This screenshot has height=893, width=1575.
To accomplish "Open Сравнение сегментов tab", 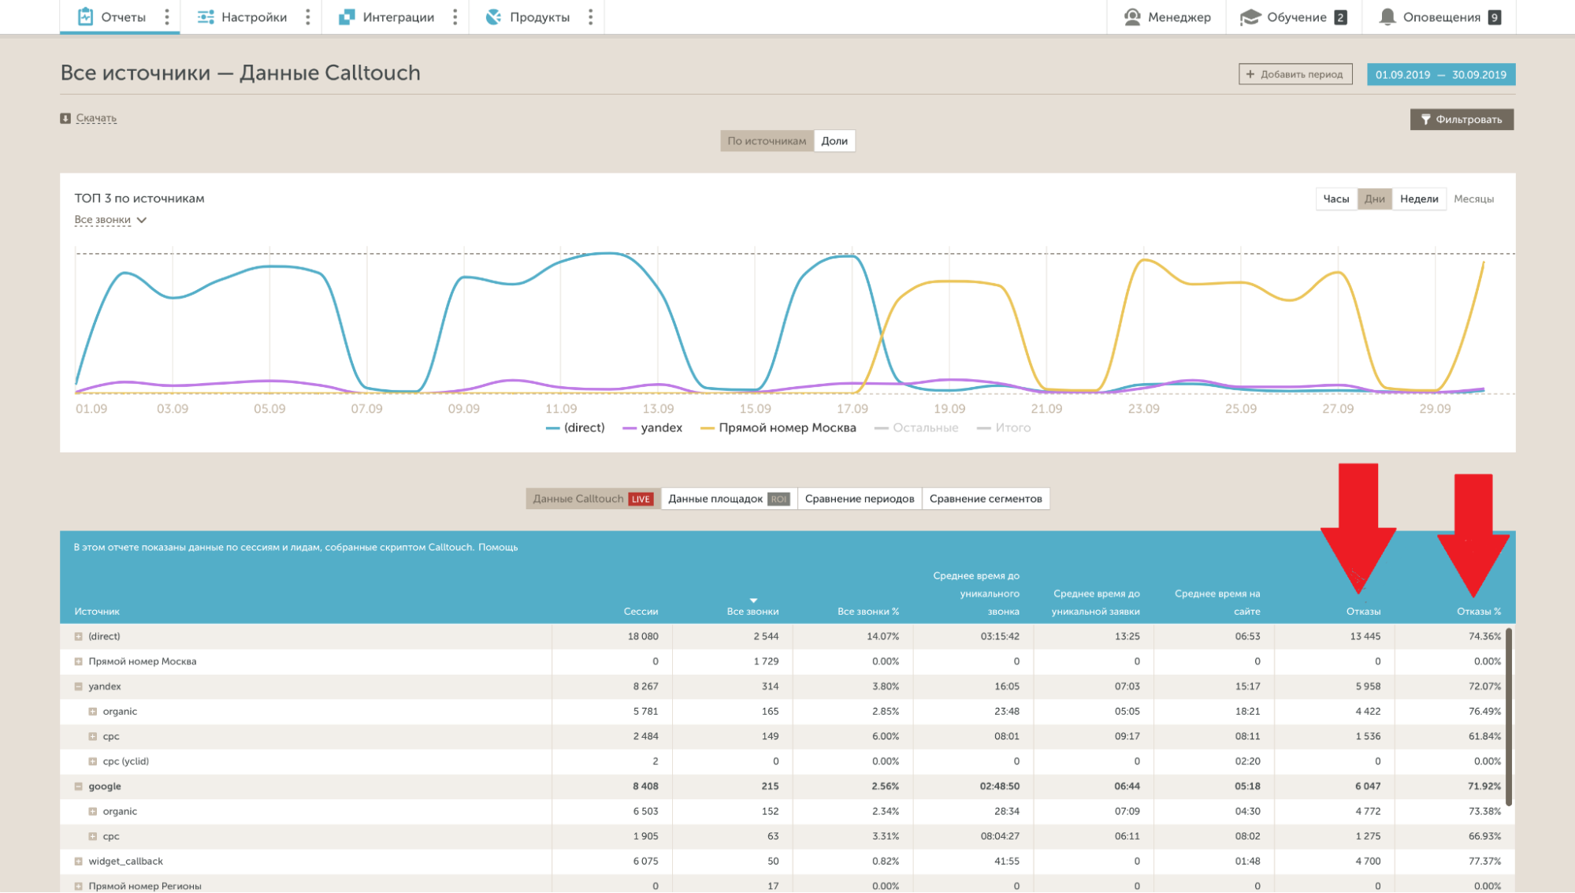I will [986, 499].
